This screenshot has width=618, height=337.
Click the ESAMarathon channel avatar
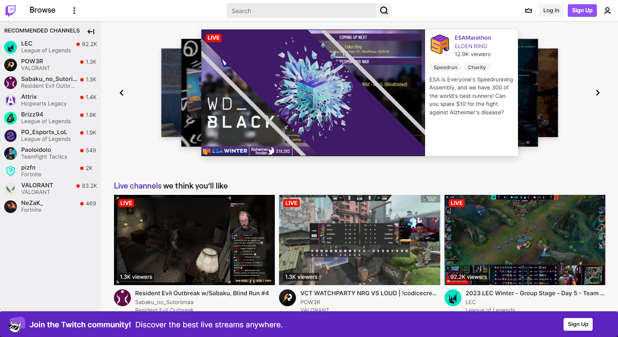click(439, 44)
